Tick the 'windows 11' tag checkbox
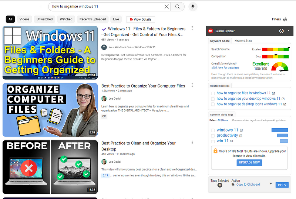 coord(213,130)
